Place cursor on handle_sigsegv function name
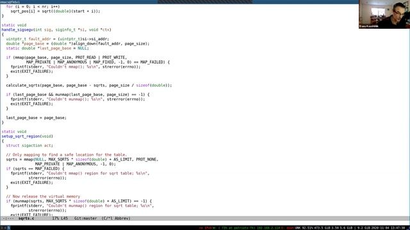Viewport: 410px width, 230px height. pos(17,30)
